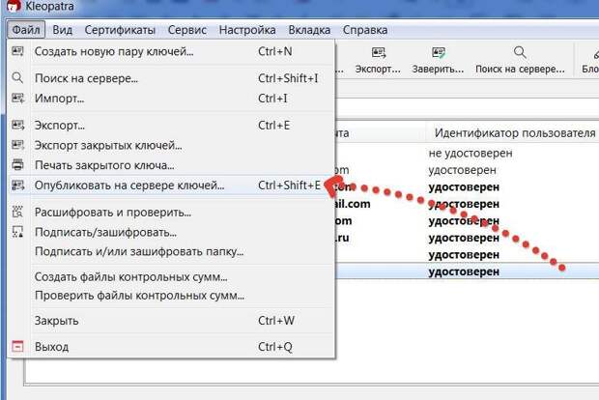Click Поиск на сервере toolbar button
599x400 pixels.
click(520, 60)
